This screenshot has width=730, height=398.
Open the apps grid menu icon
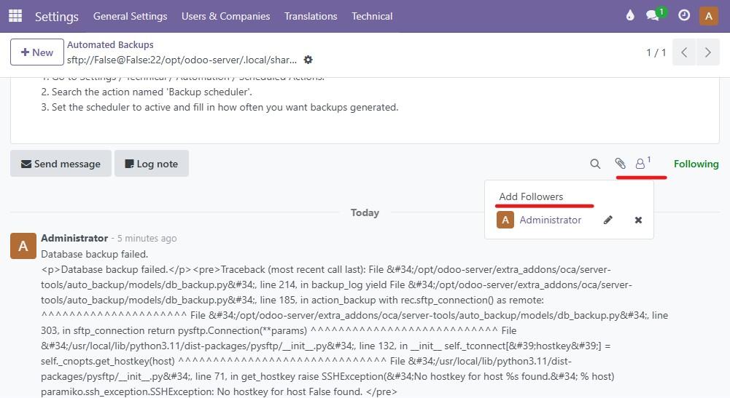15,16
